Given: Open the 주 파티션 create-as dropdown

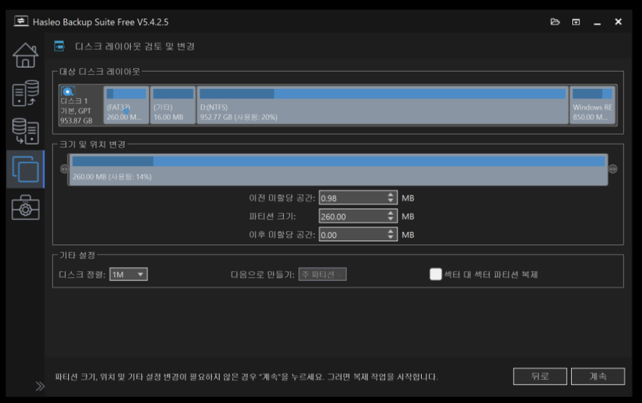Looking at the screenshot, I should point(322,274).
